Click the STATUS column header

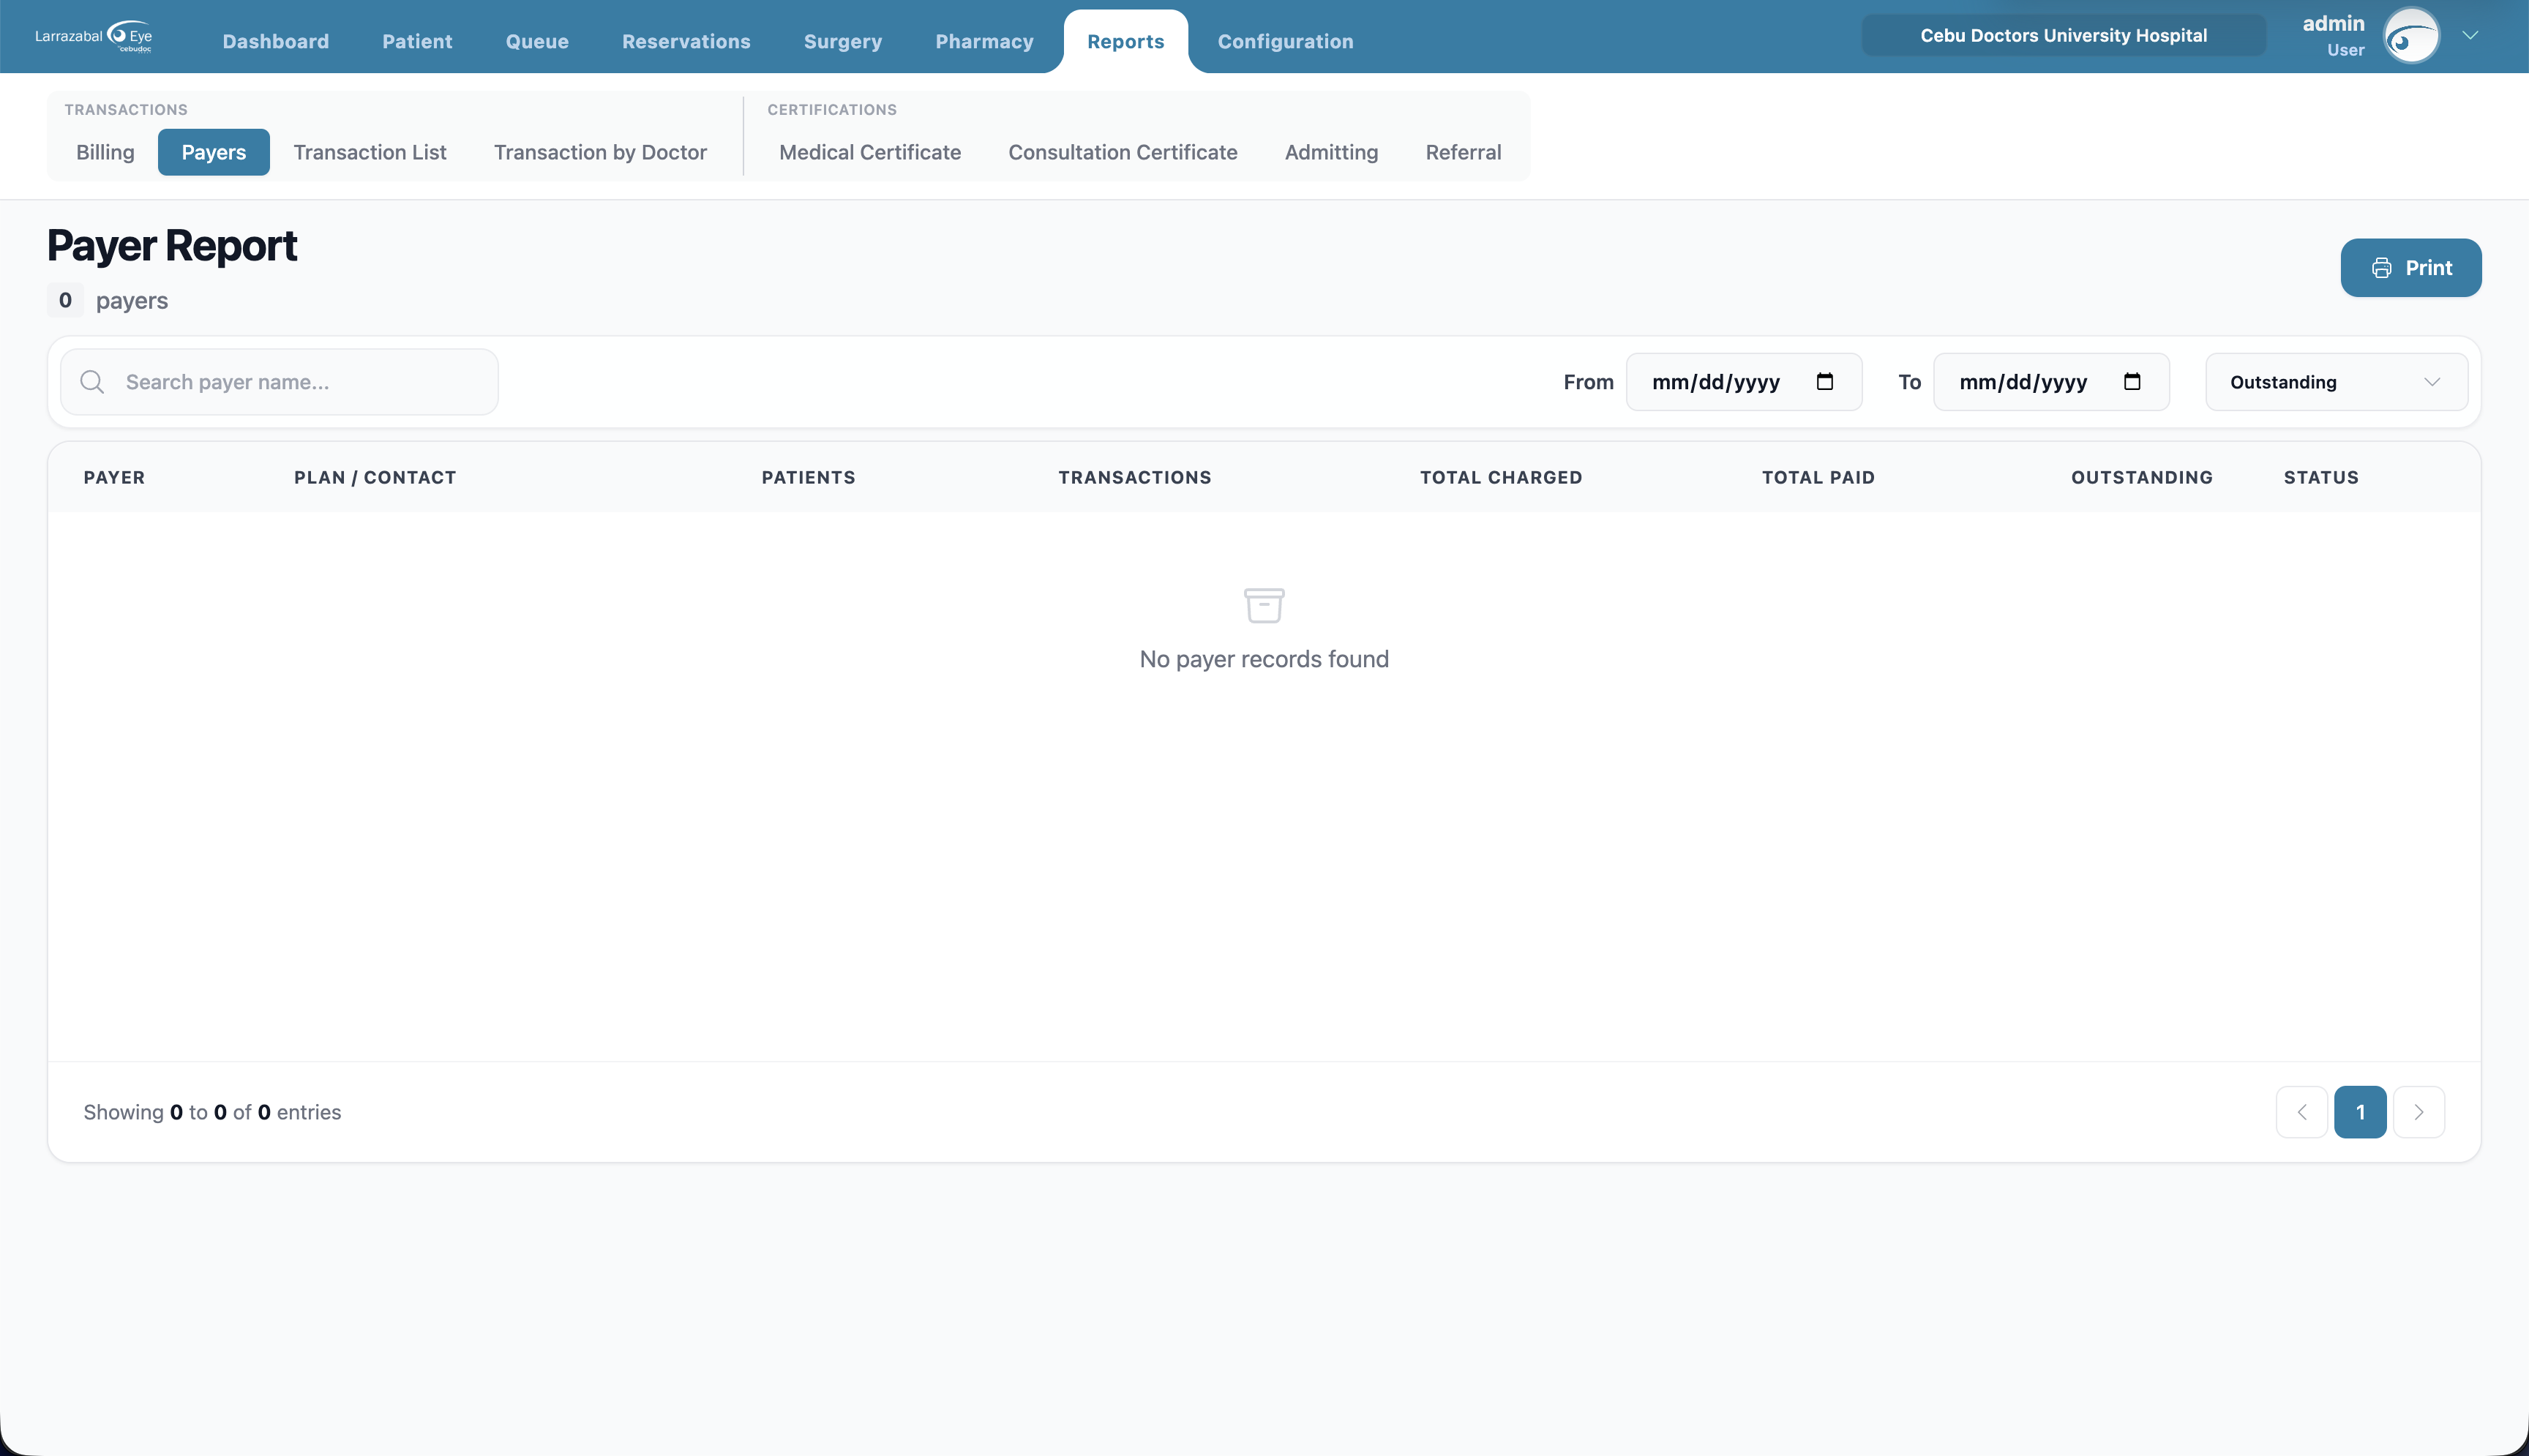(2321, 477)
